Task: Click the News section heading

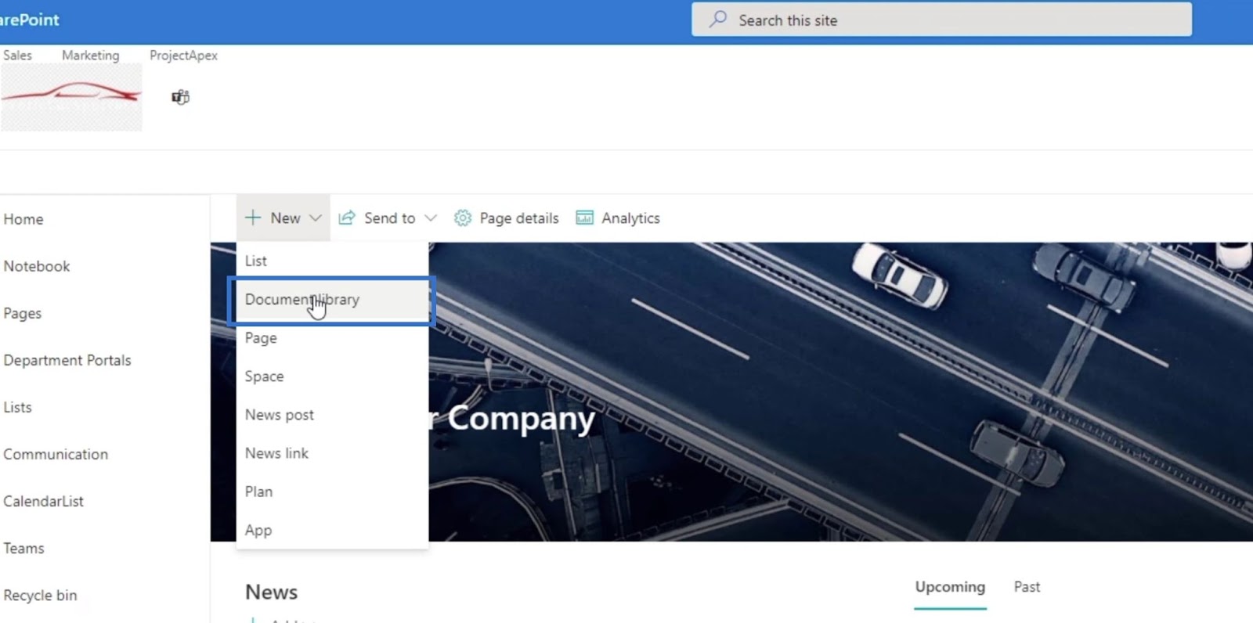Action: [271, 592]
